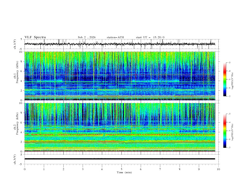Click the ch.1 spectrogram panel
Image resolution: width=246 pixels, height=190 pixels.
coord(120,76)
